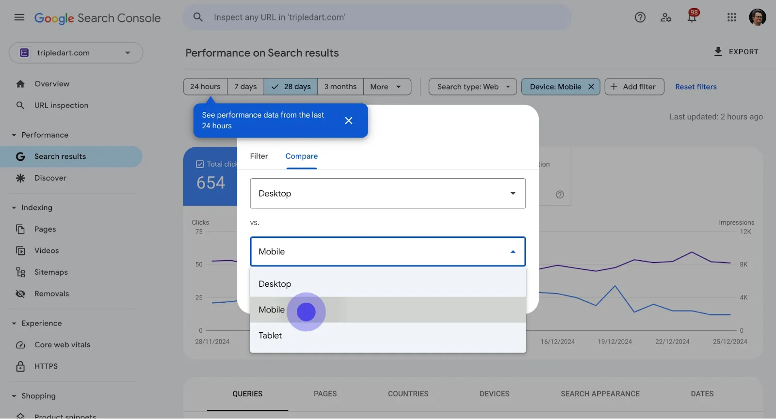The image size is (776, 419).
Task: Collapse the Indexing sidebar section
Action: pos(14,208)
